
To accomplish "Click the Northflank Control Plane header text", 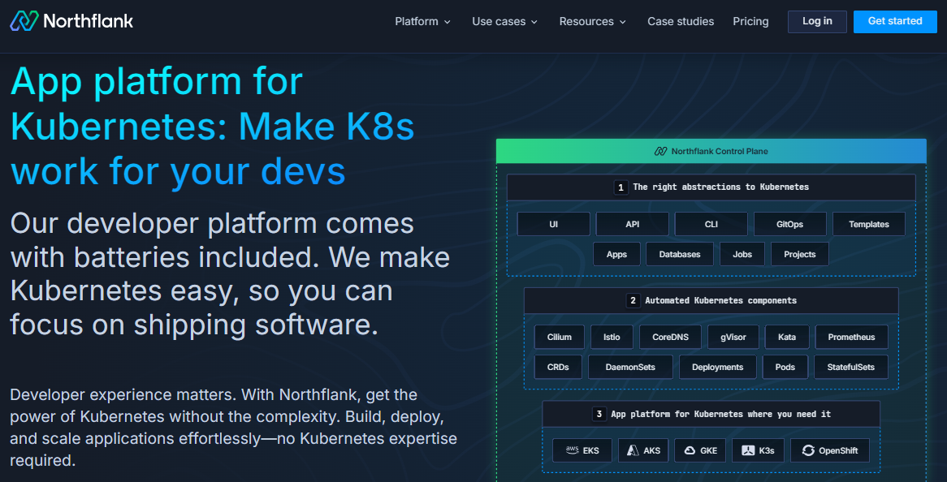I will [x=720, y=152].
